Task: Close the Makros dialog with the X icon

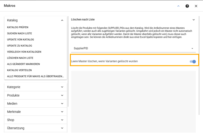Action: tap(196, 6)
